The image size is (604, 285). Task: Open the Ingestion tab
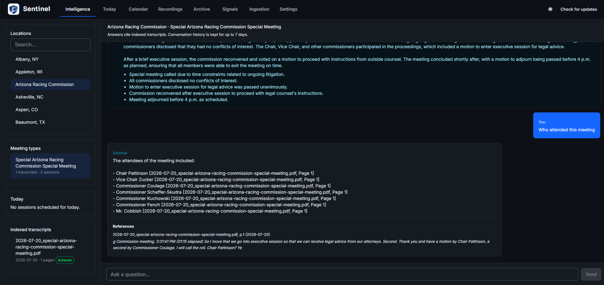pyautogui.click(x=259, y=9)
